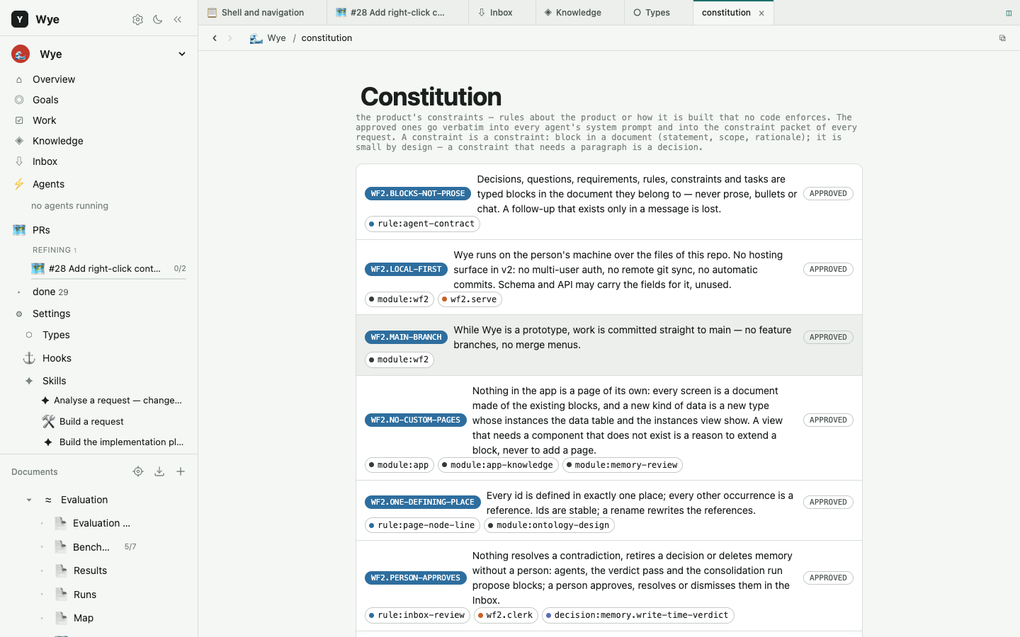Open Build the implementation plan skill
This screenshot has width=1020, height=637.
click(x=121, y=442)
